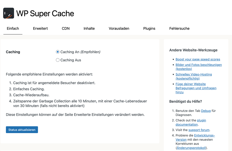Click text Caching ist für angemeldete Besucher deaktiviert
The image size is (232, 151).
(x=54, y=83)
